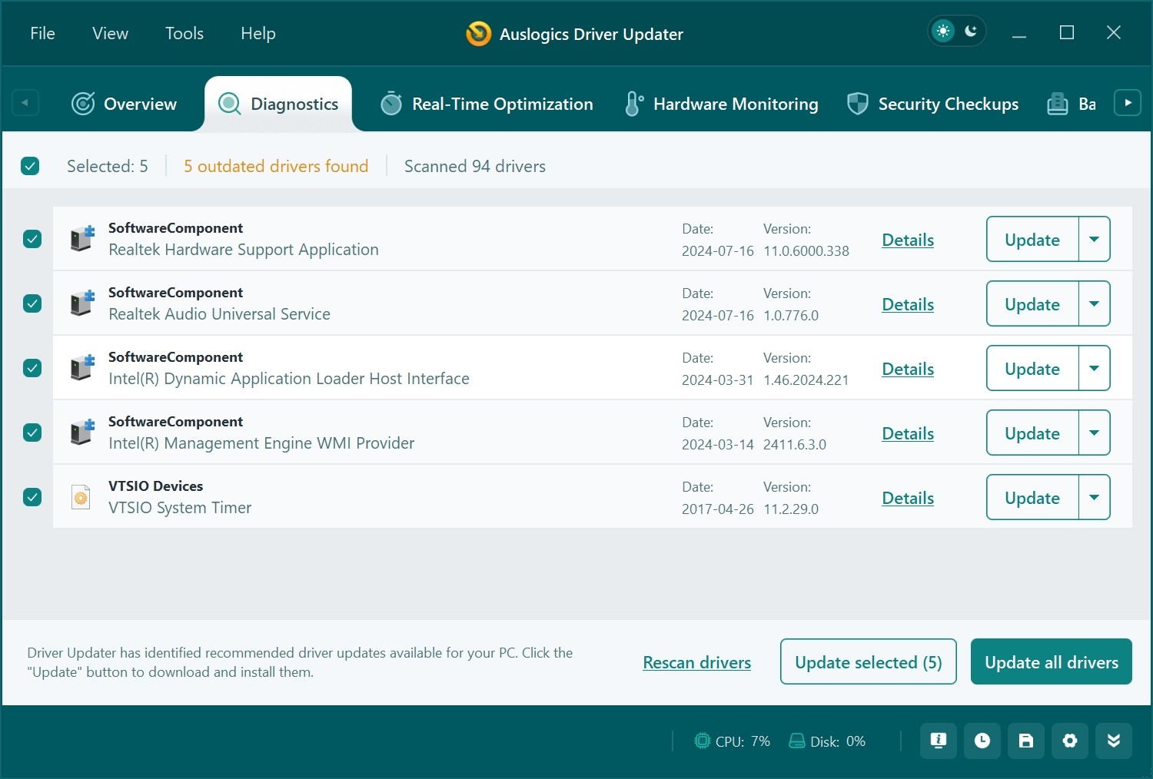Click the Disk: 0% status text

[x=838, y=741]
